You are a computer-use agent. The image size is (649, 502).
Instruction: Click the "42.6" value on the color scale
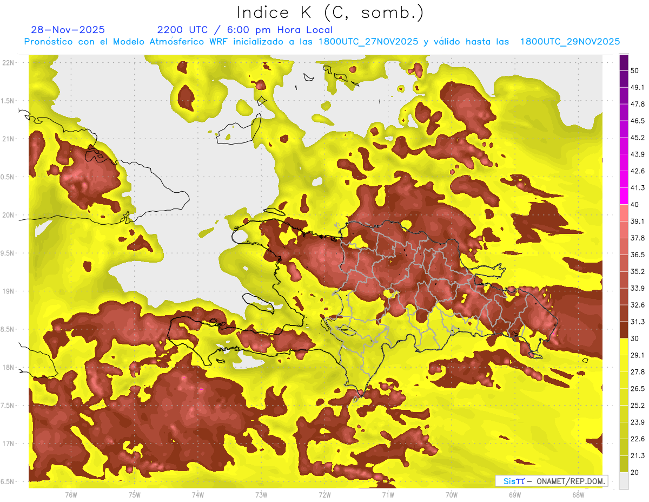[x=638, y=171]
